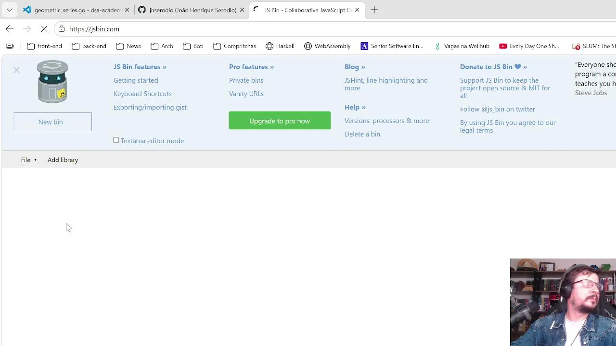Open Versions: processors & more link
616x346 pixels.
tap(386, 121)
